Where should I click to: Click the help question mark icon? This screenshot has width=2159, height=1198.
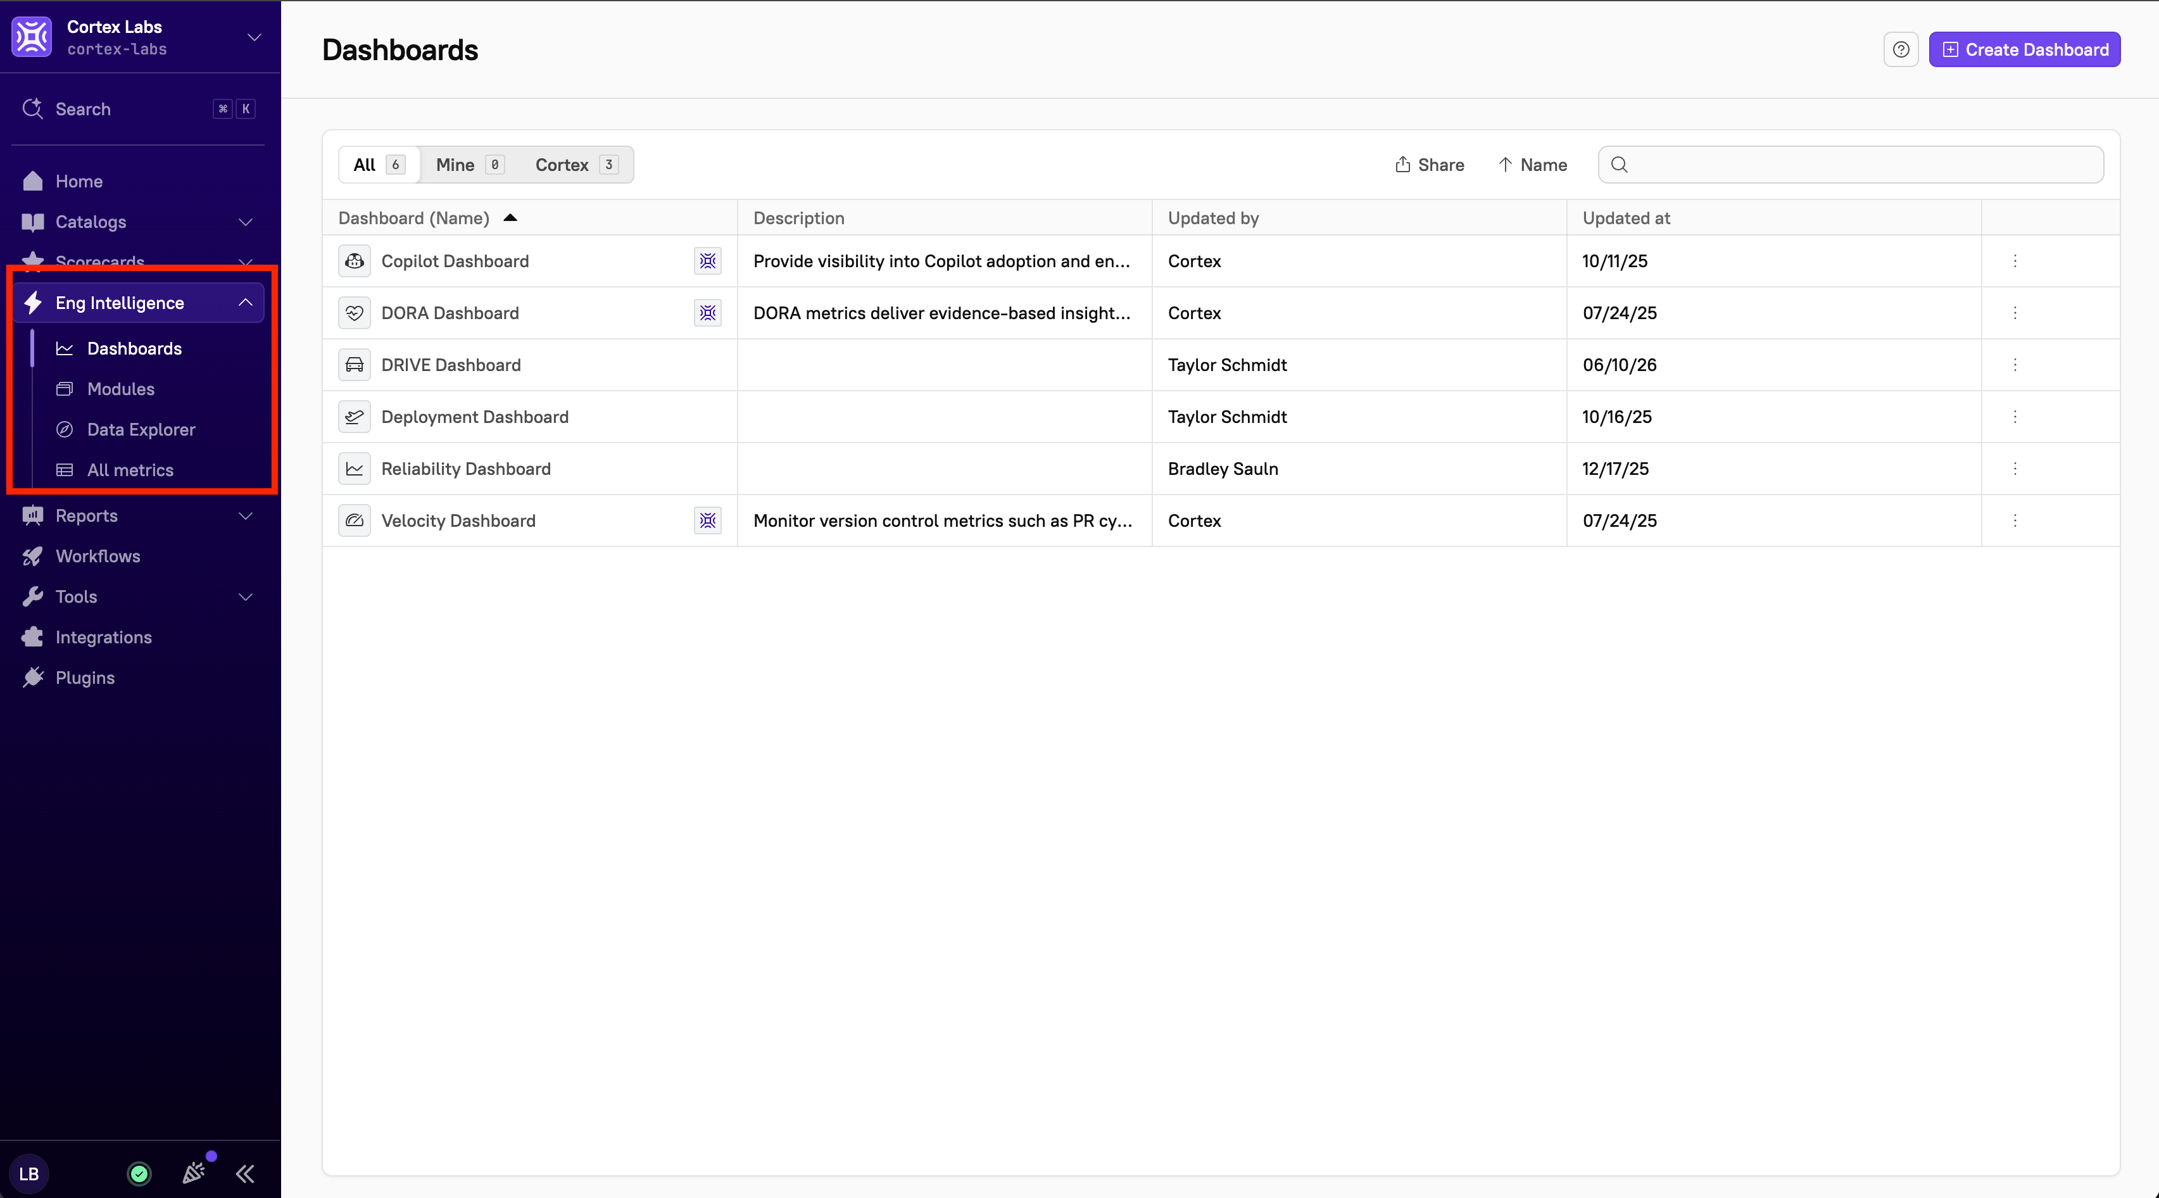pyautogui.click(x=1900, y=49)
